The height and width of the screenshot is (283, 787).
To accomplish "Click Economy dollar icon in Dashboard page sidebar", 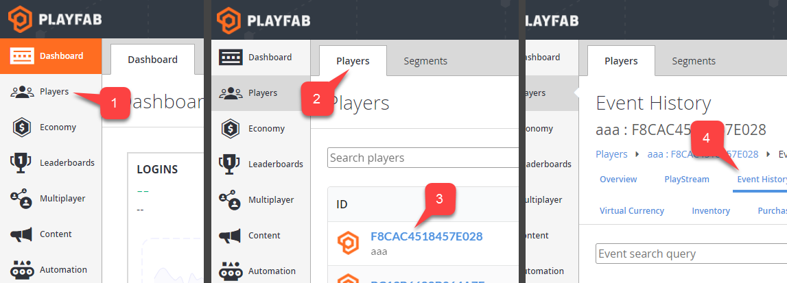I will click(x=21, y=127).
